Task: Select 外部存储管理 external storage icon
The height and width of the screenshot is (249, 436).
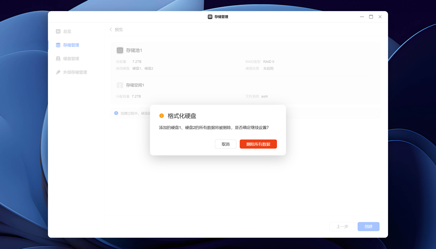Action: (58, 72)
